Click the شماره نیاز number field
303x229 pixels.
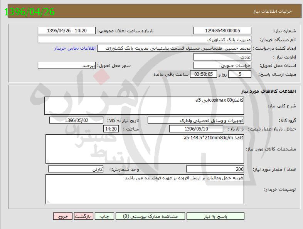coord(222,31)
